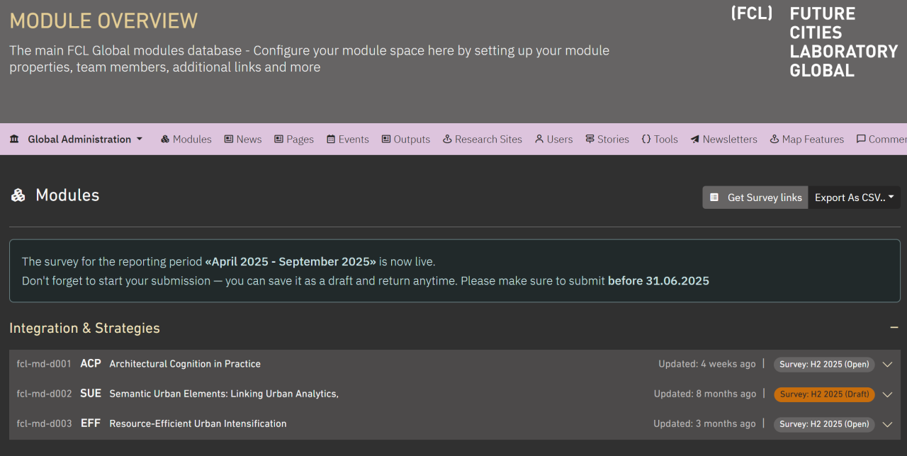
Task: Collapse the Integration & Strategies section
Action: tap(894, 328)
